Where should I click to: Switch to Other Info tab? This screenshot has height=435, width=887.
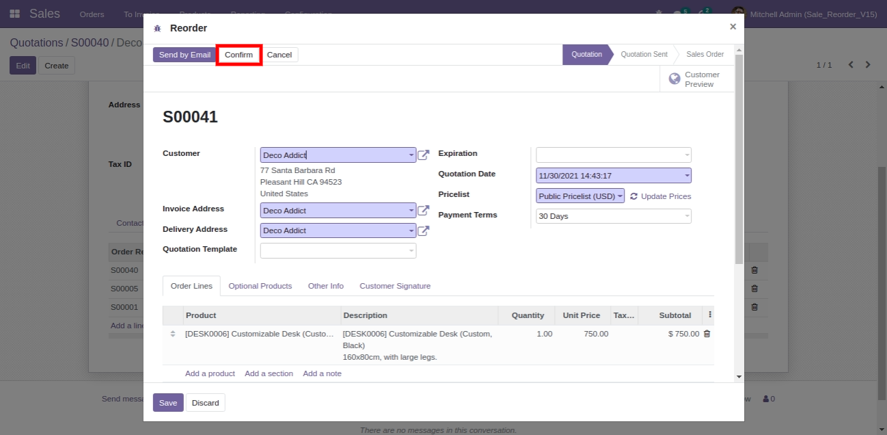325,286
